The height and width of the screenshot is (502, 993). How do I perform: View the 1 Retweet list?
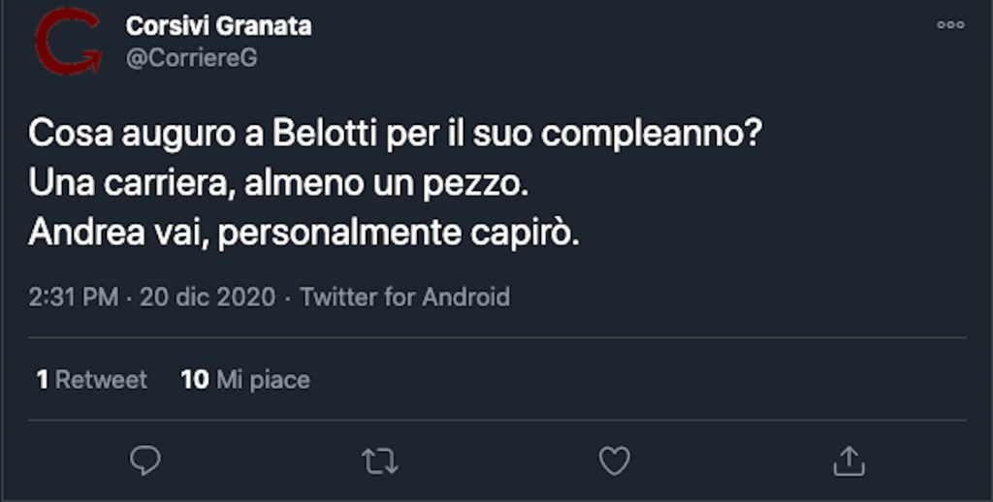(92, 379)
